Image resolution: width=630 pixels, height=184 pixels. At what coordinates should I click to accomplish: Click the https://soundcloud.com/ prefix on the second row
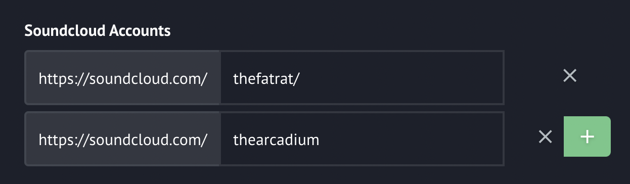coord(122,140)
